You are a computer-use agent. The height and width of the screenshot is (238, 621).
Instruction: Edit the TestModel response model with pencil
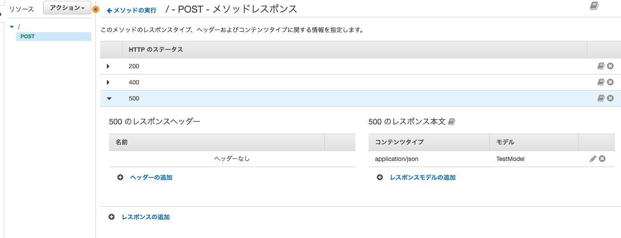point(593,159)
